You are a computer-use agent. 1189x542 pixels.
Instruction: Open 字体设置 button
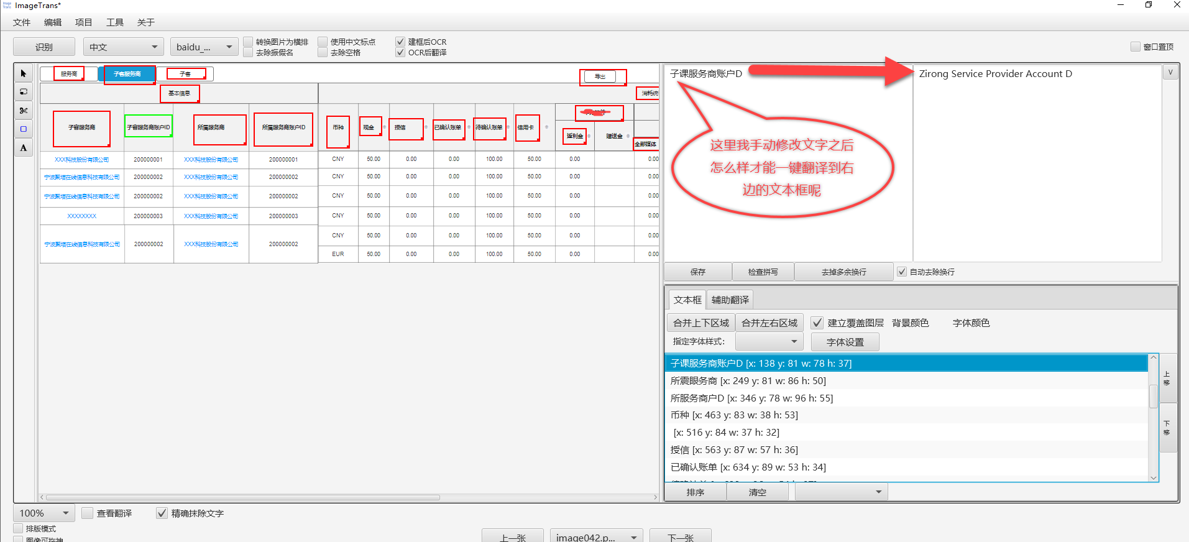pos(845,342)
